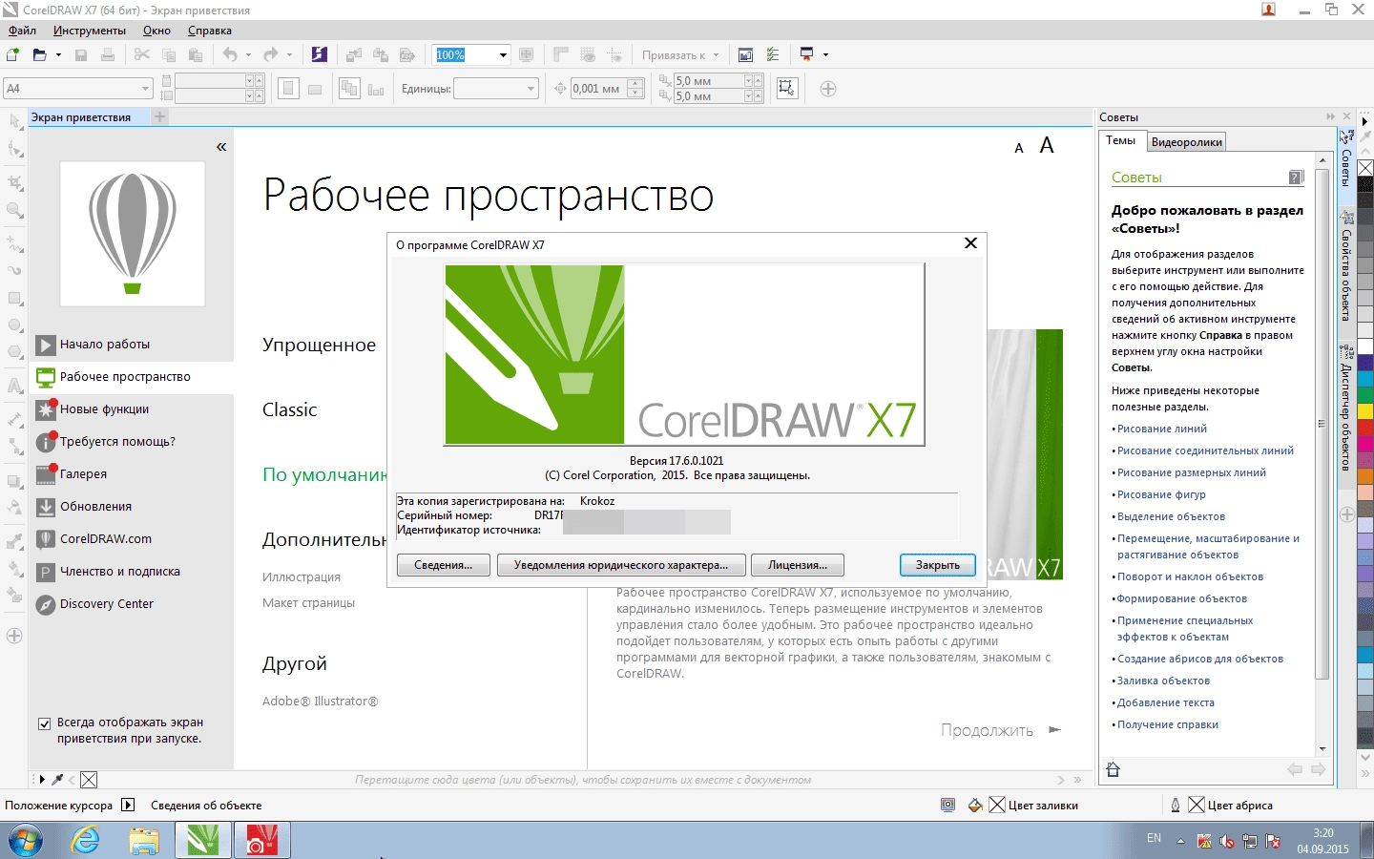This screenshot has width=1374, height=859.
Task: Open options via checklist toolbar icon
Action: [773, 55]
